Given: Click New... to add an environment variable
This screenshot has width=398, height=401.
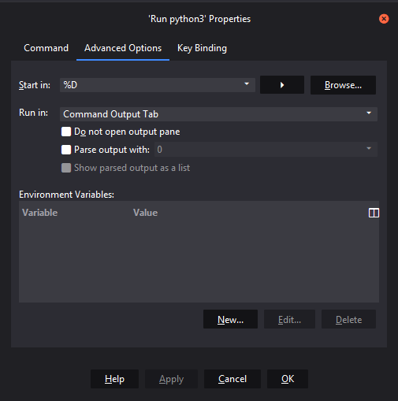Looking at the screenshot, I should point(230,319).
